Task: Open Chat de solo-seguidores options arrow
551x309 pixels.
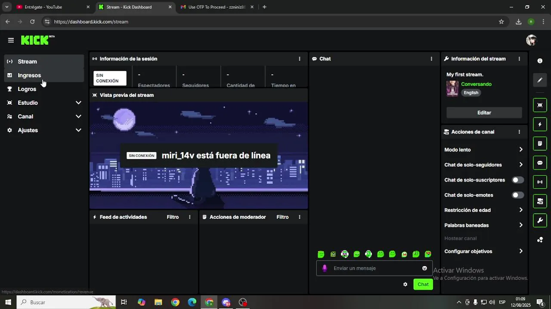Action: point(521,165)
